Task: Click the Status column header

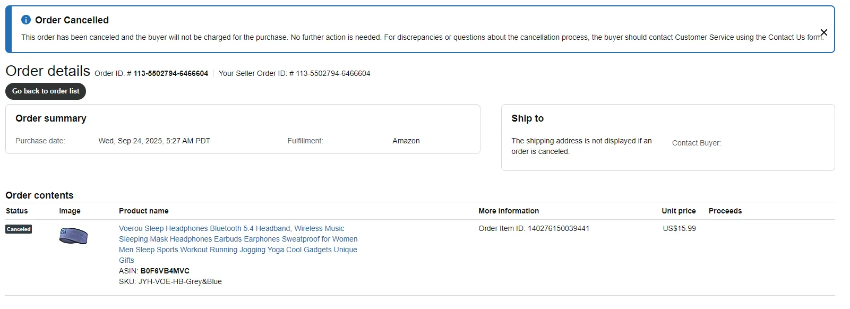Action: [17, 211]
